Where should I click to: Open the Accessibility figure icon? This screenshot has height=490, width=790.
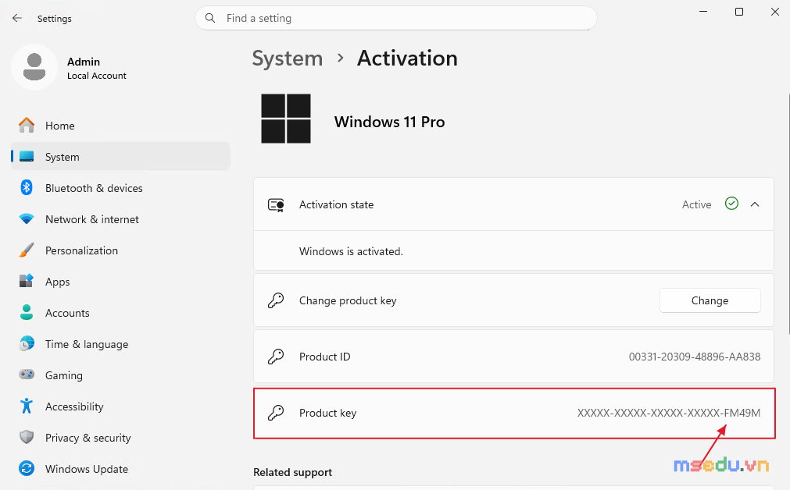(x=27, y=406)
